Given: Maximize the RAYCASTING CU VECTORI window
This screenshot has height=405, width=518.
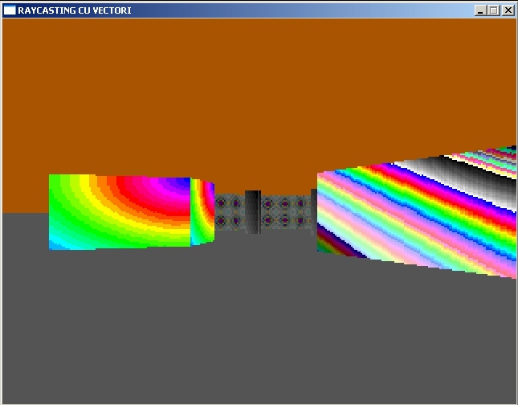Looking at the screenshot, I should 494,10.
